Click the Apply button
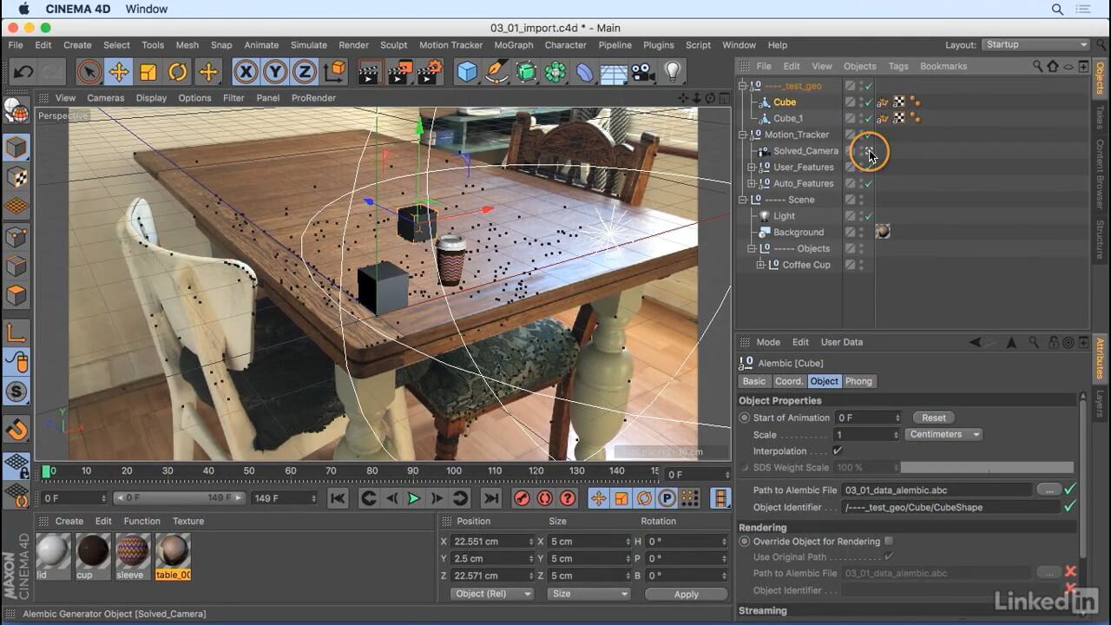The height and width of the screenshot is (625, 1111). tap(686, 594)
